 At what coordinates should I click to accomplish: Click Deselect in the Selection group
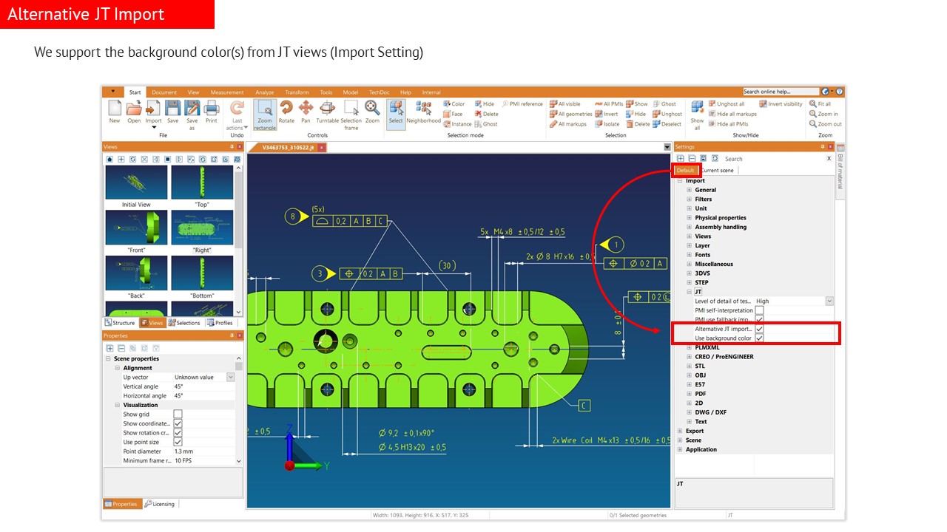point(667,124)
